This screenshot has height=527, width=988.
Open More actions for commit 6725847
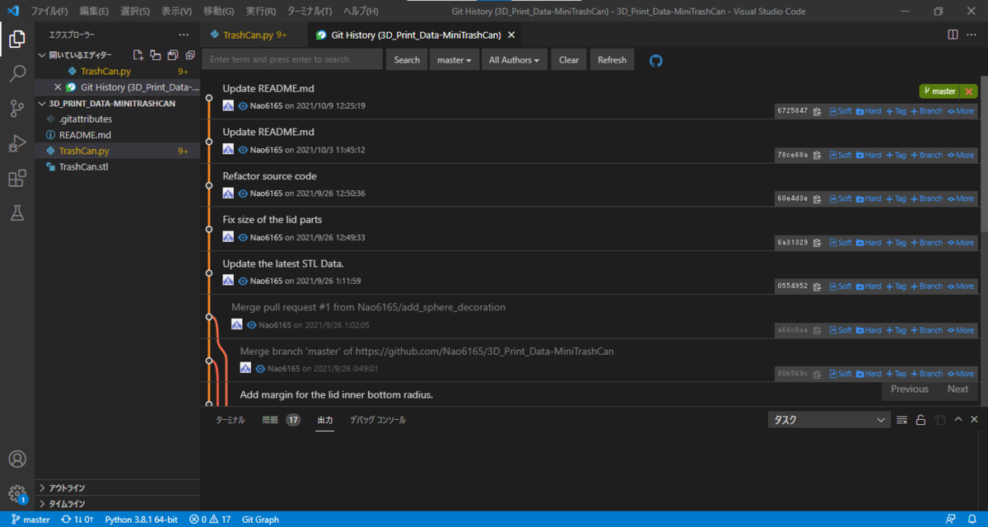(960, 111)
